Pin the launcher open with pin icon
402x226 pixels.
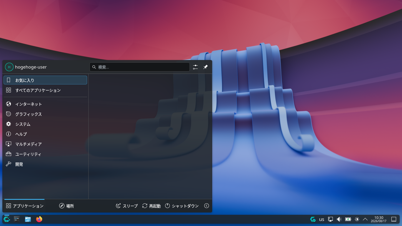coord(205,67)
